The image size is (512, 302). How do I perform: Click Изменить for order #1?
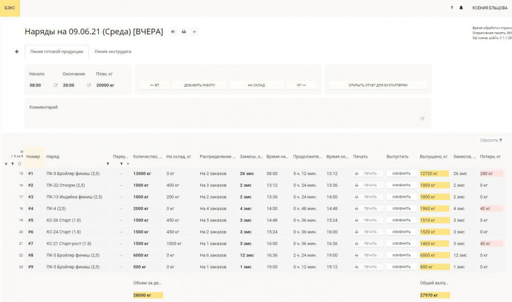[x=401, y=174]
